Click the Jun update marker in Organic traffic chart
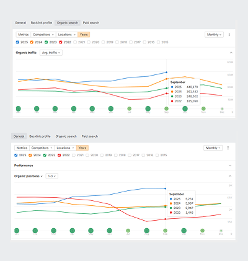 click(x=111, y=108)
